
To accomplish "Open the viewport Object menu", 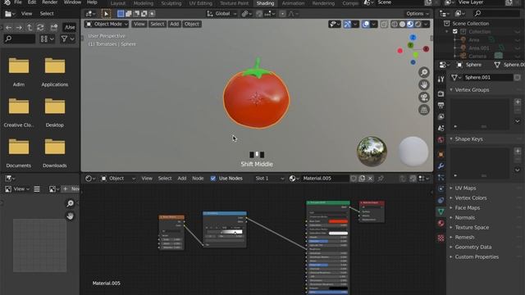I will 191,24.
